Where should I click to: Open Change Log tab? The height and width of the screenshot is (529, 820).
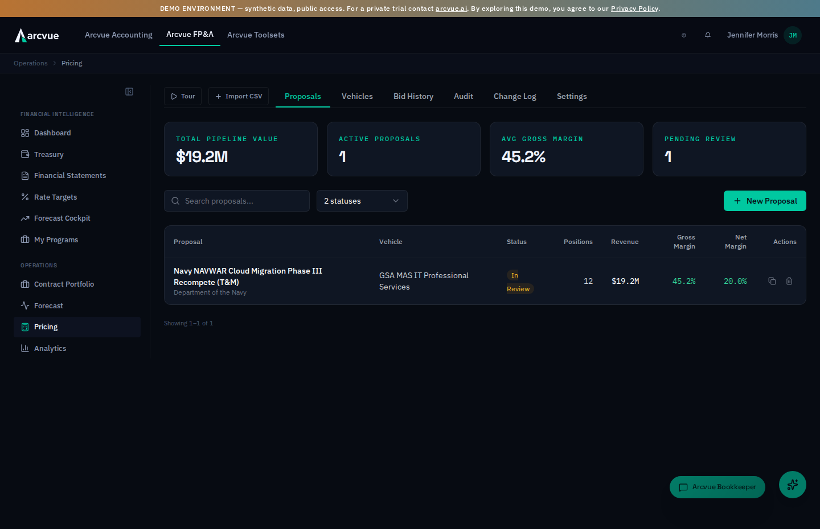pyautogui.click(x=515, y=97)
